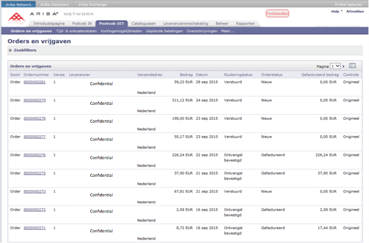
Task: Click the Ariba Network logo icon
Action: point(16,18)
